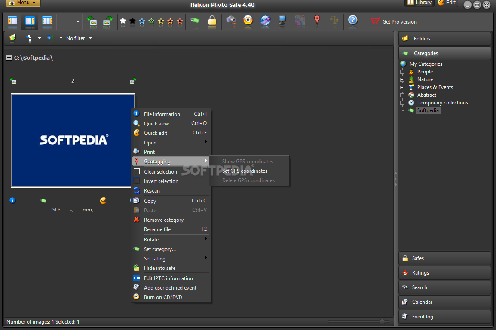Click the globe web toolbar icon

[x=265, y=21]
